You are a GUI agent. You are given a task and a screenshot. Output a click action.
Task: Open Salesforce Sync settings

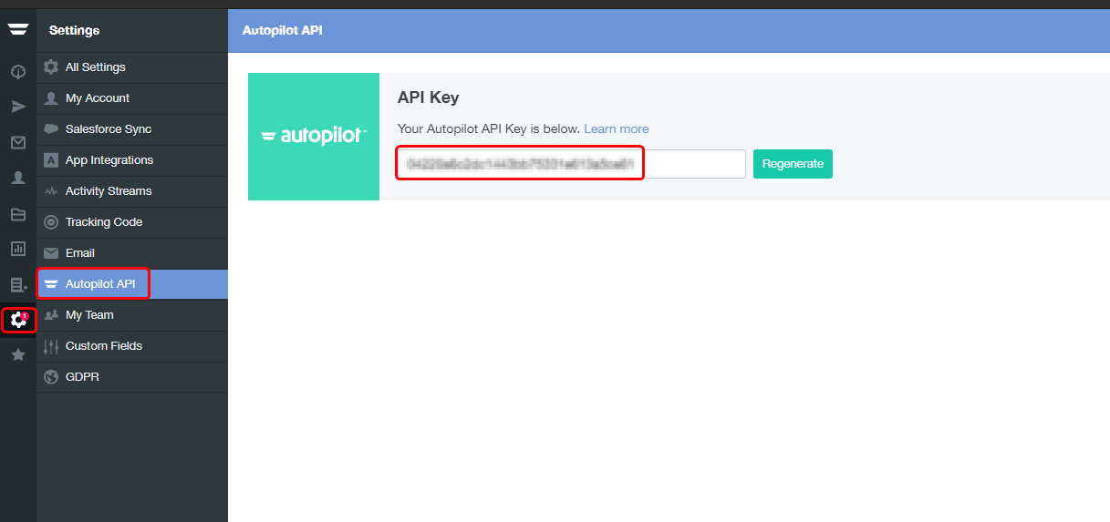pyautogui.click(x=132, y=129)
